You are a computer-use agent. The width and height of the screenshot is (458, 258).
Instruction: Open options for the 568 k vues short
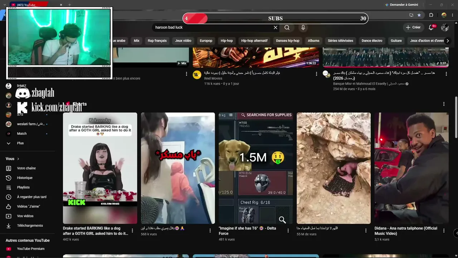pos(210,231)
